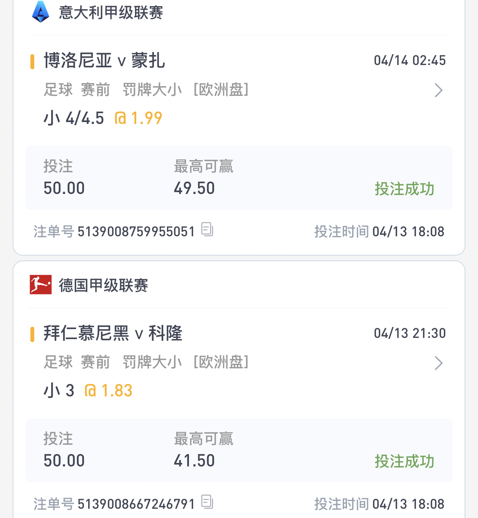This screenshot has width=478, height=518.
Task: Copy bet slip number 5139008759955051
Action: click(x=207, y=230)
